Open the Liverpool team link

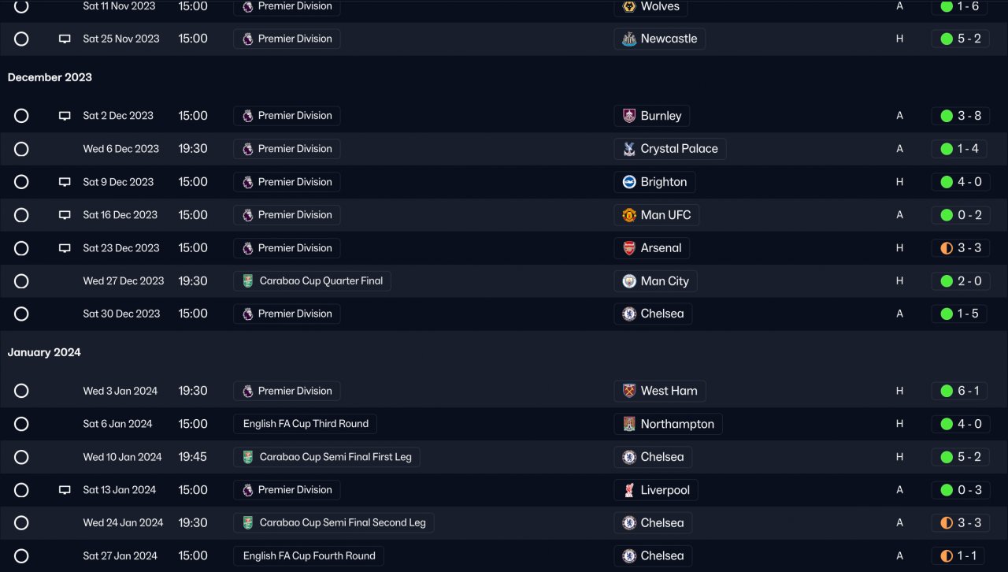tap(665, 490)
